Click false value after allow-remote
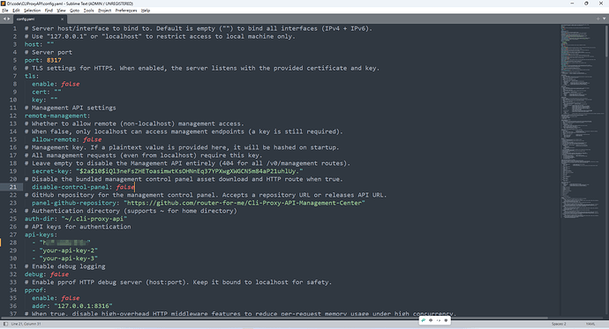This screenshot has height=329, width=609. pos(93,139)
